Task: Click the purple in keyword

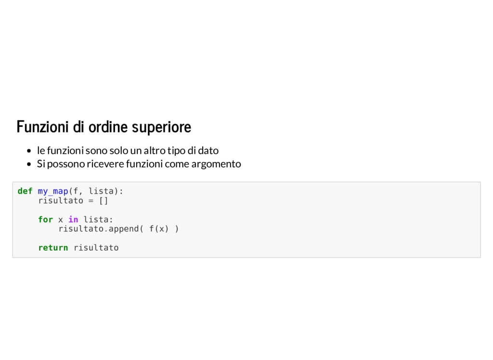Action: click(73, 219)
